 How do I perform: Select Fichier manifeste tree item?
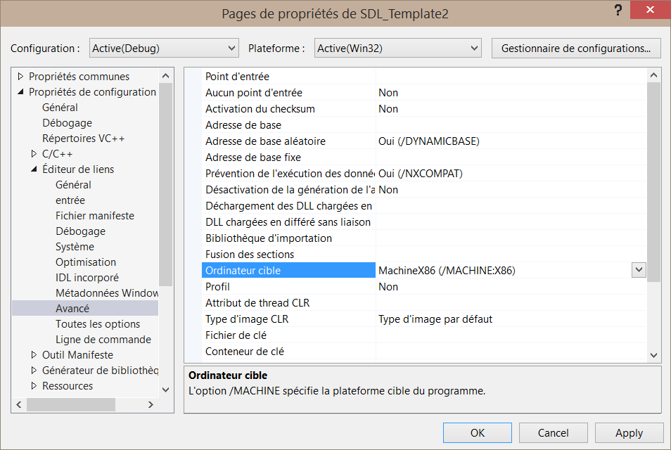click(94, 216)
